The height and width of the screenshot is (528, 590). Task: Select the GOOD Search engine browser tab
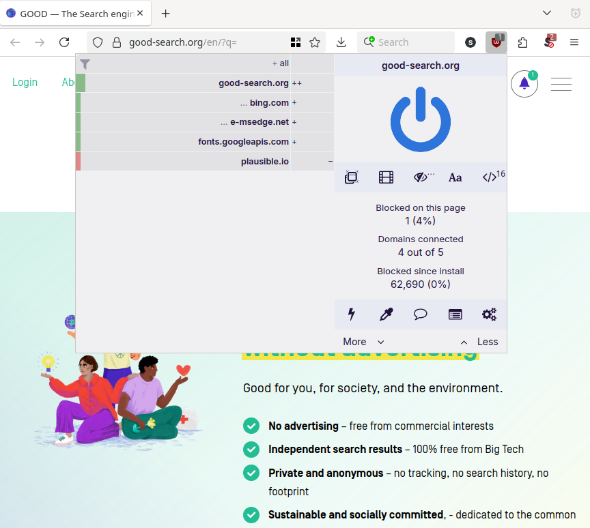tap(75, 13)
